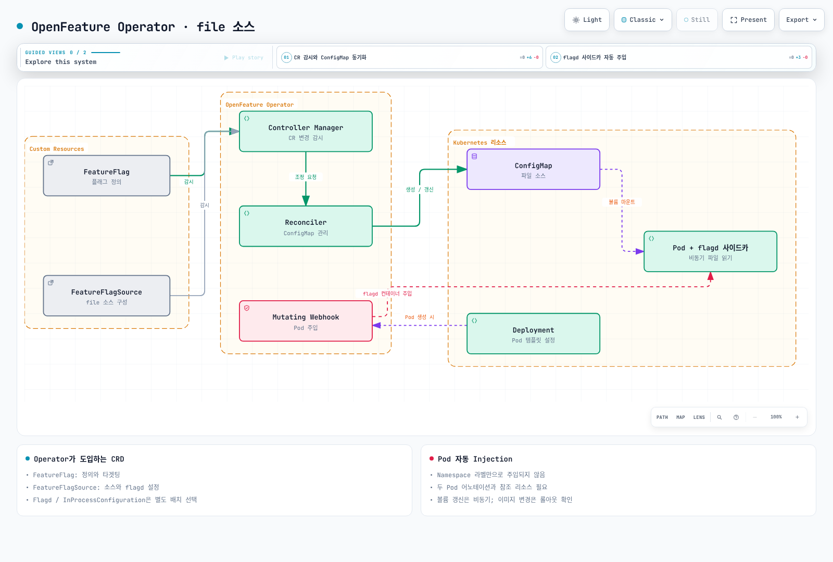The image size is (833, 562).
Task: Click the search magnifier icon
Action: click(720, 417)
